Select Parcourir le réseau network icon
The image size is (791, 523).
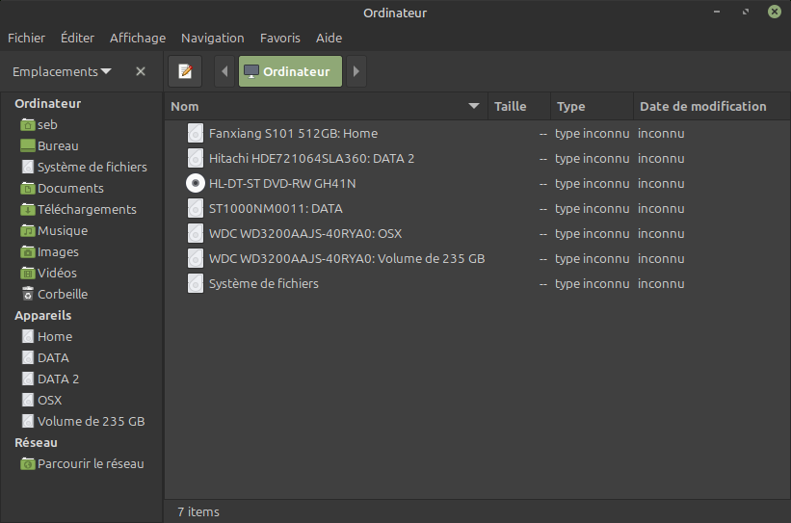(28, 463)
